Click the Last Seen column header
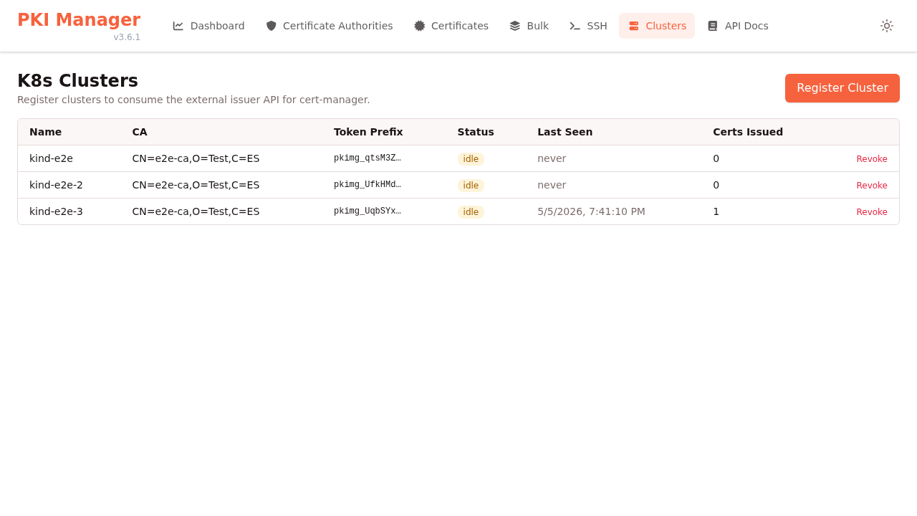The image size is (917, 516). tap(565, 132)
